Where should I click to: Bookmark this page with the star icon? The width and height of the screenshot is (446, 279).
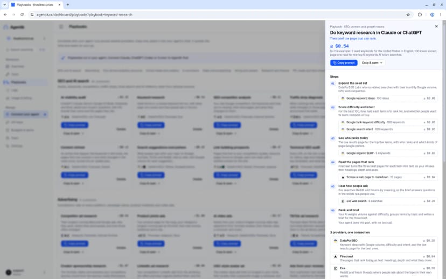click(408, 15)
